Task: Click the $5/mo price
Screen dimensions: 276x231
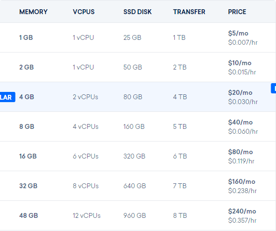Action: pos(238,33)
